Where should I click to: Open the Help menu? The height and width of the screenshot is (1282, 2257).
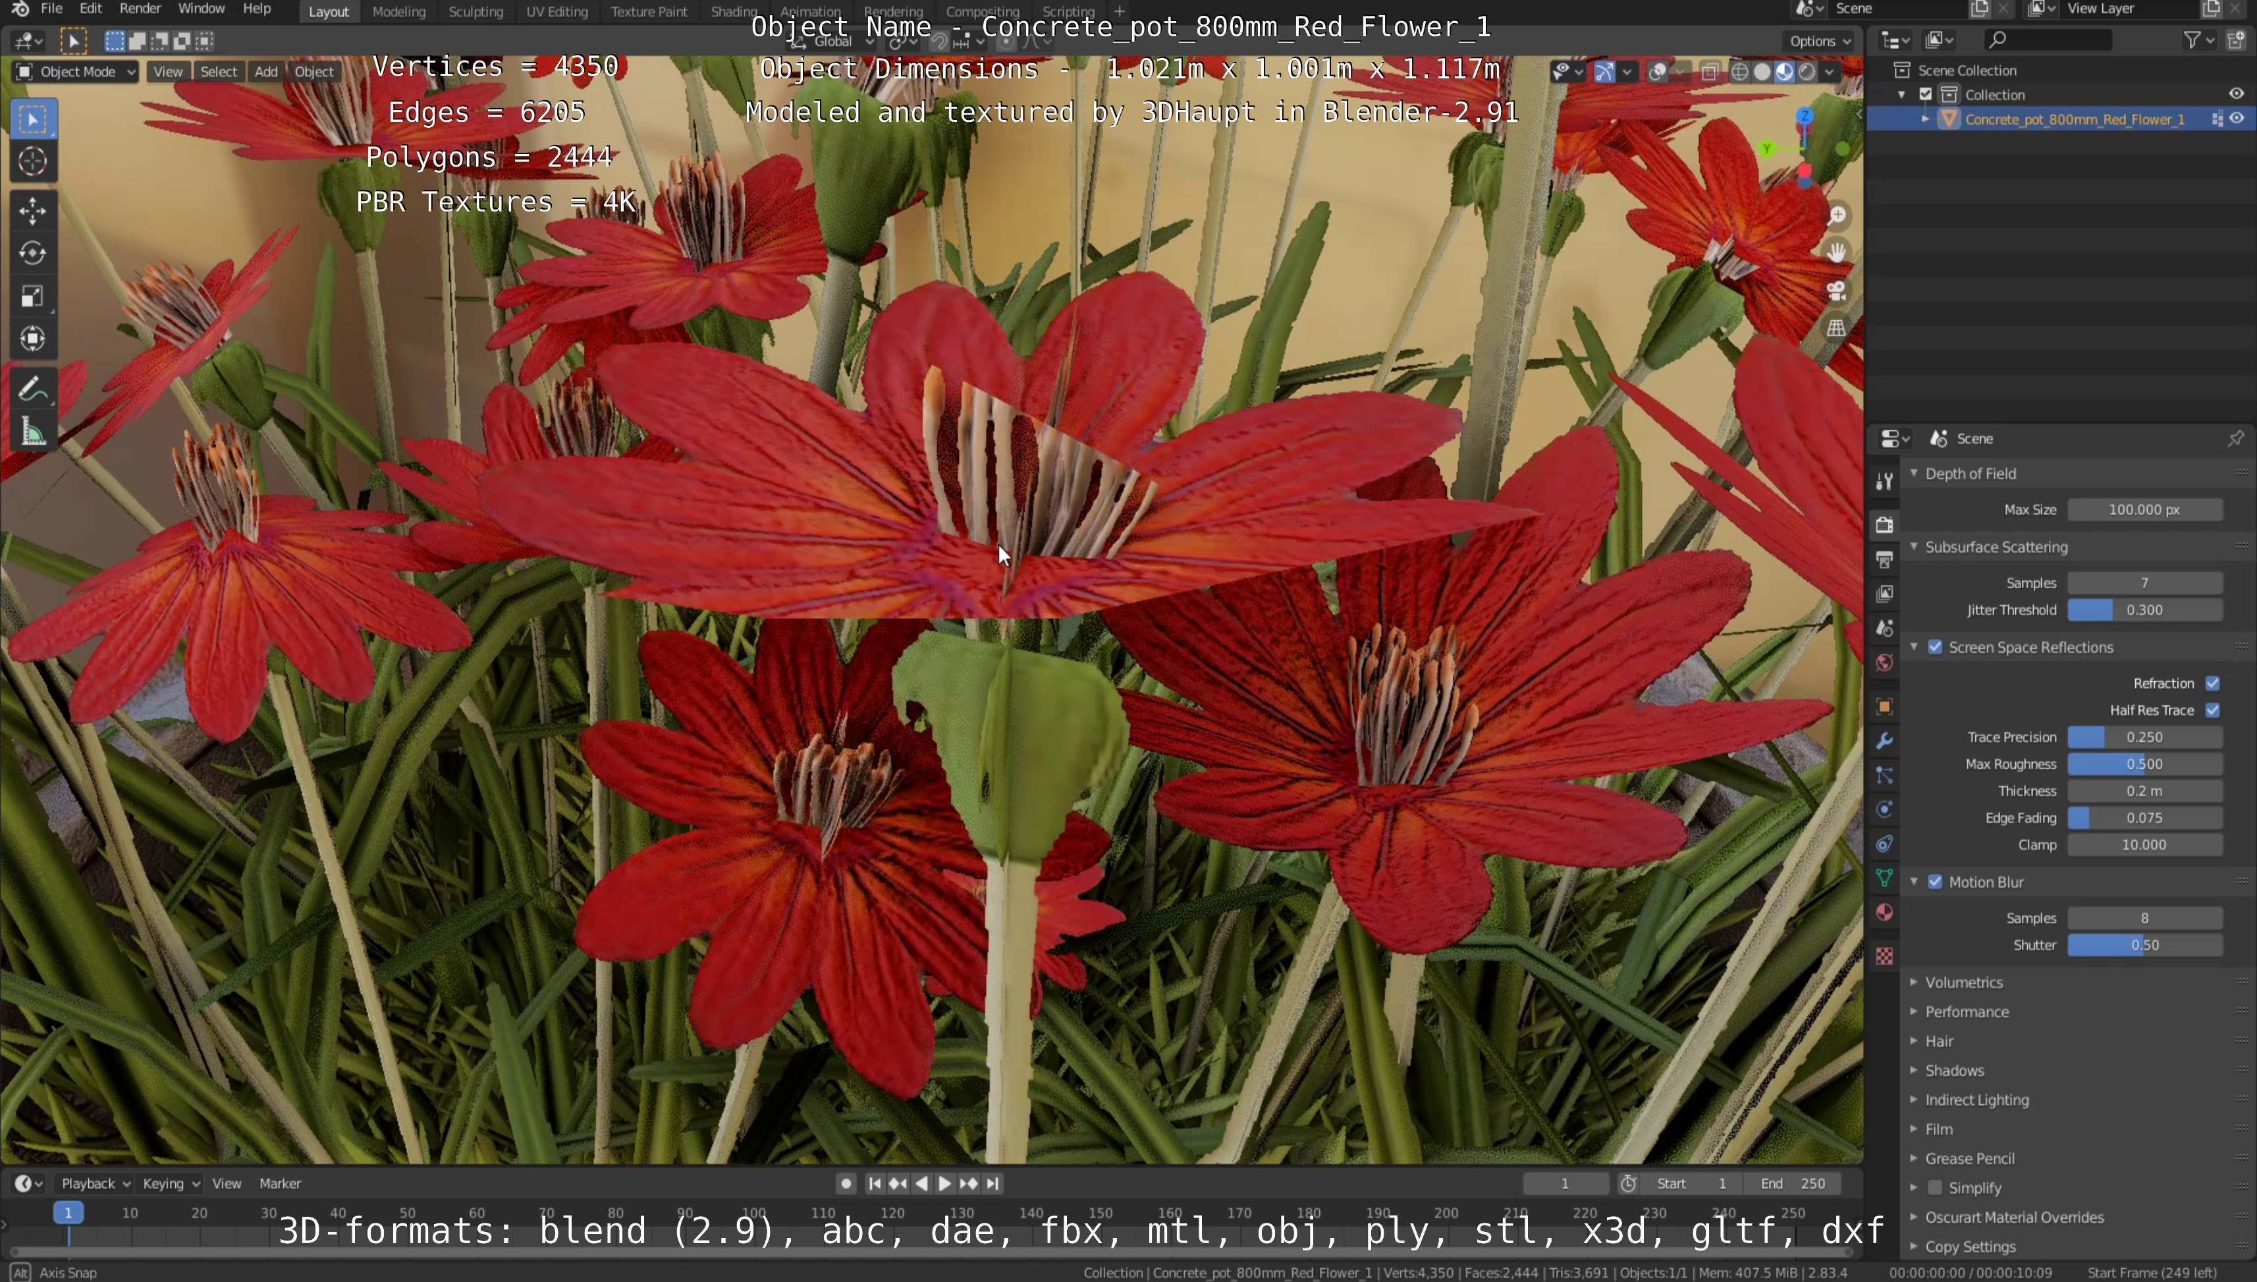[256, 9]
